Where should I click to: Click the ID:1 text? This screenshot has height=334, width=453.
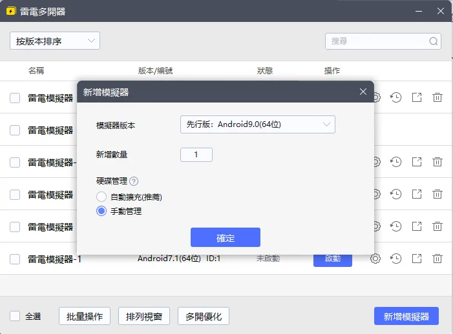(x=213, y=259)
